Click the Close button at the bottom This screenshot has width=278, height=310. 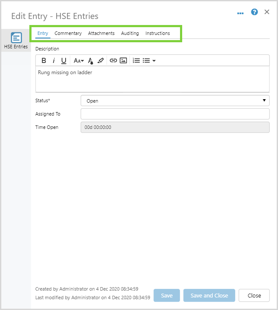(254, 295)
